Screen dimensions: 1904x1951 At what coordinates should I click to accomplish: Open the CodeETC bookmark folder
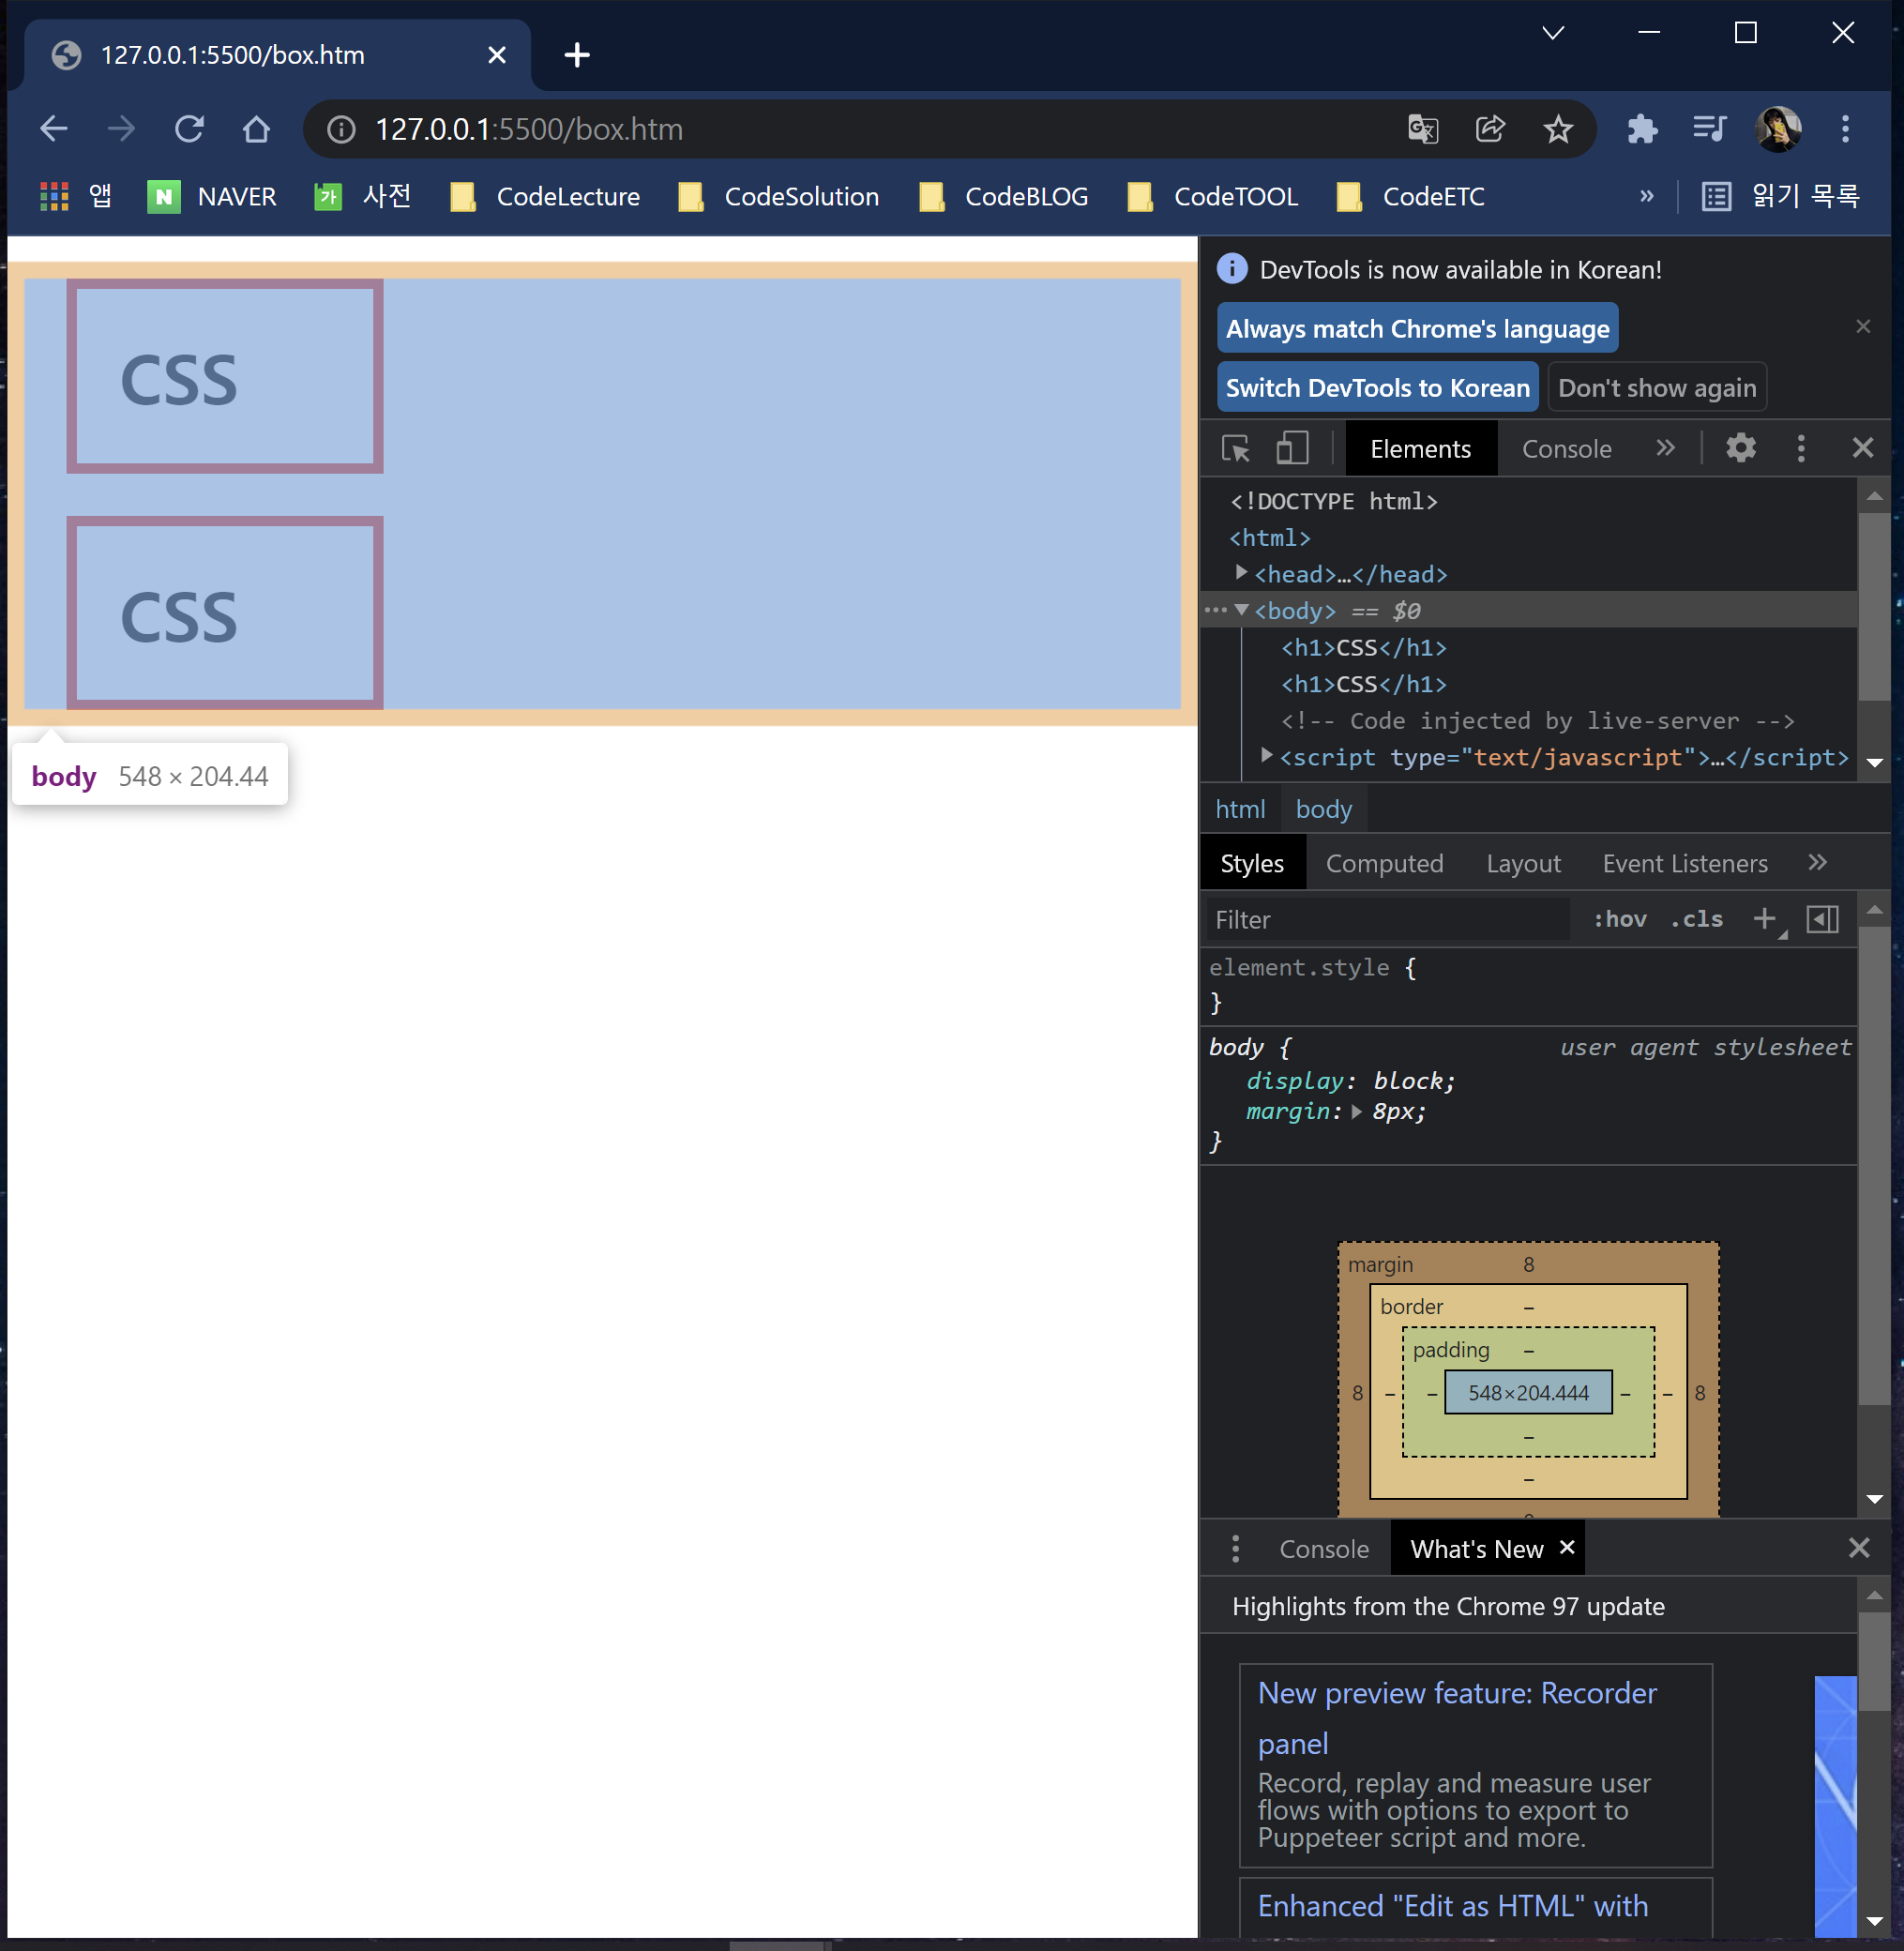1411,196
